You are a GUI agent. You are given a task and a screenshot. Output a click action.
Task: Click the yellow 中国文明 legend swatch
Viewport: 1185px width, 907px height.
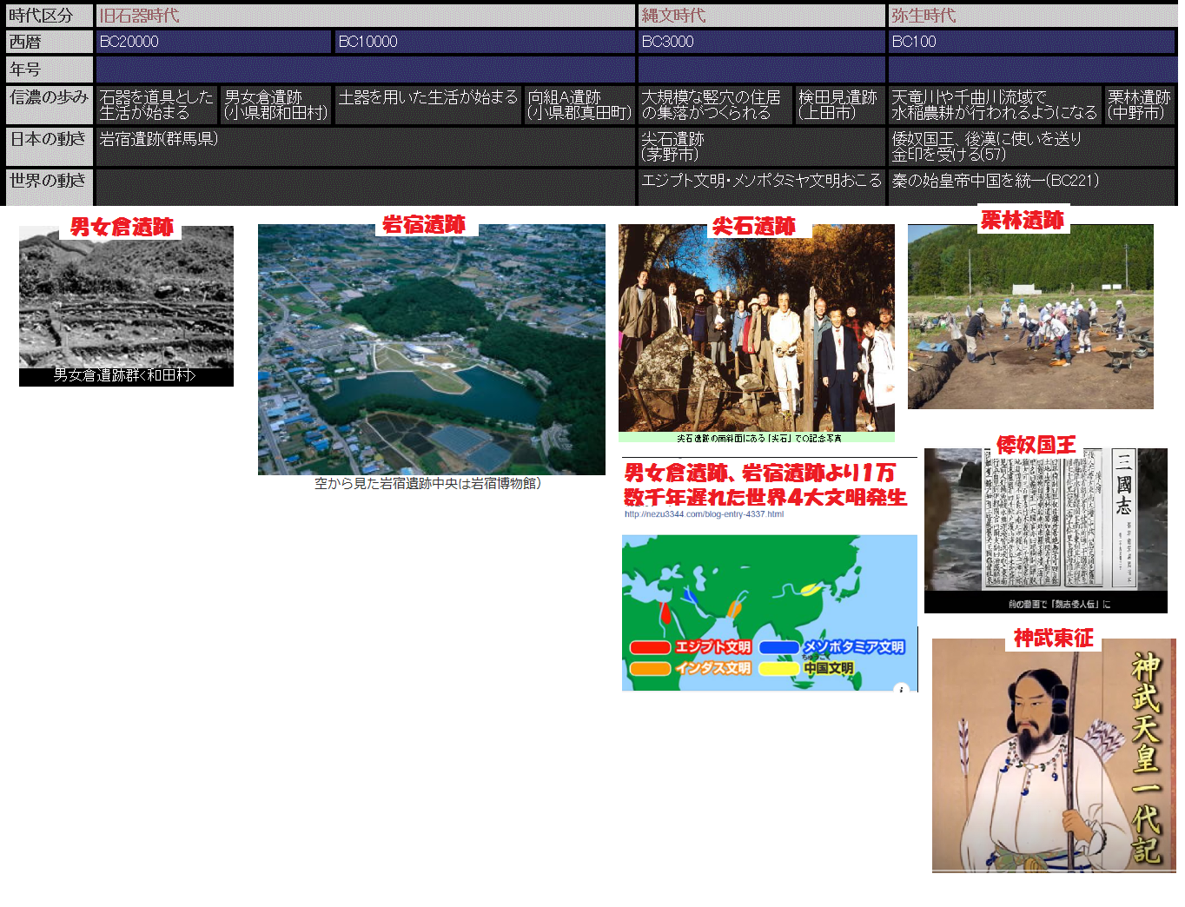coord(778,669)
